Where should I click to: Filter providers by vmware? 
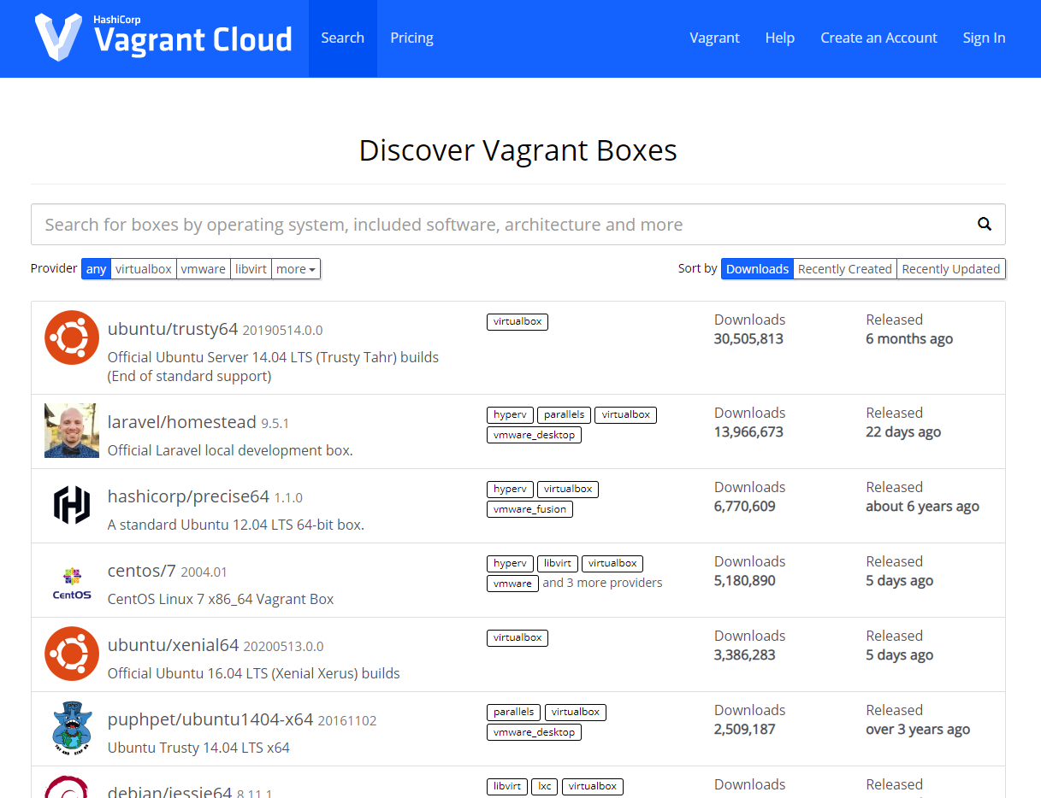204,269
